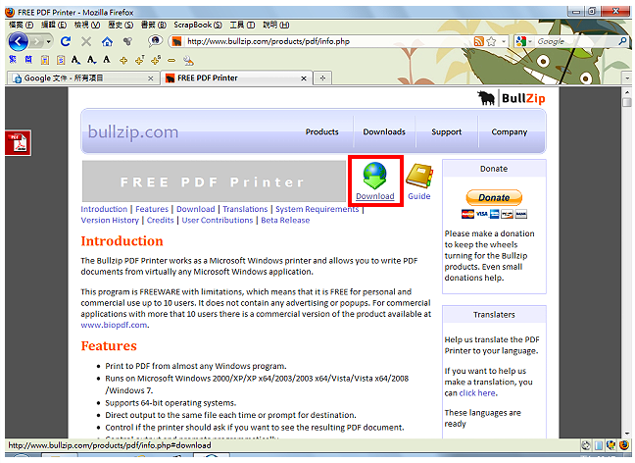
Task: Open the 書籤 (B) menu
Action: (x=154, y=25)
